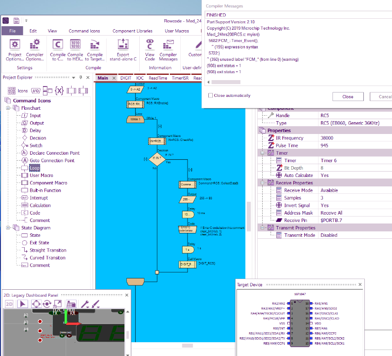
Task: Click the Compile to C icon
Action: [57, 50]
